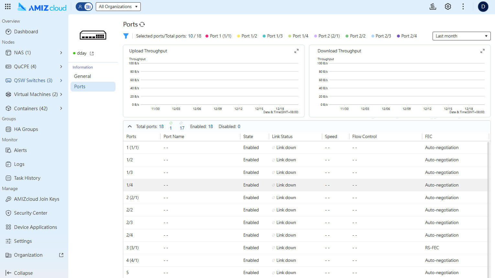
Task: Click the more options vertical dots
Action: point(463,6)
